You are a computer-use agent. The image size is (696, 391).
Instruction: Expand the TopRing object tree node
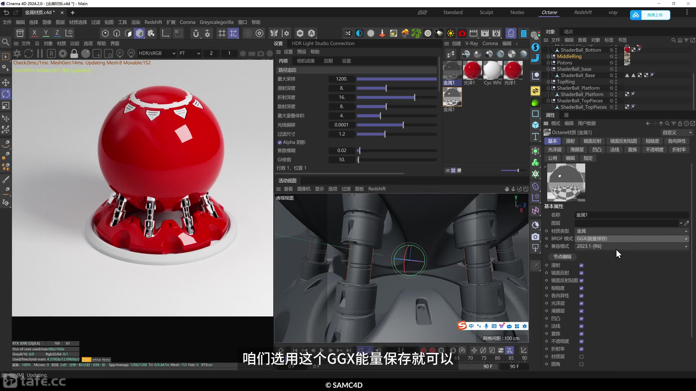[548, 82]
